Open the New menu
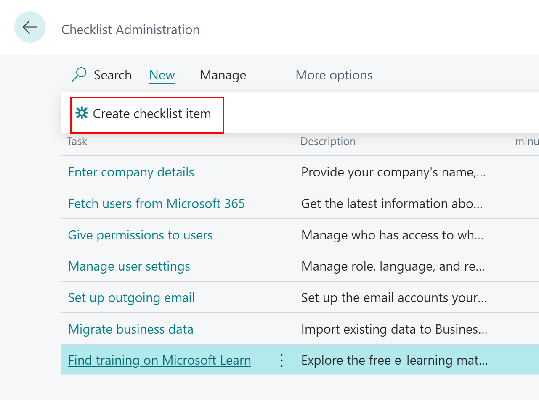 pyautogui.click(x=162, y=74)
